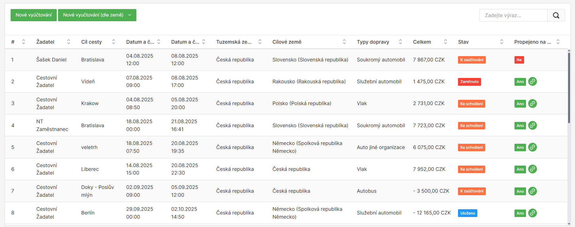Click the Ano badge in Berlín row
The height and width of the screenshot is (227, 575).
pos(520,213)
